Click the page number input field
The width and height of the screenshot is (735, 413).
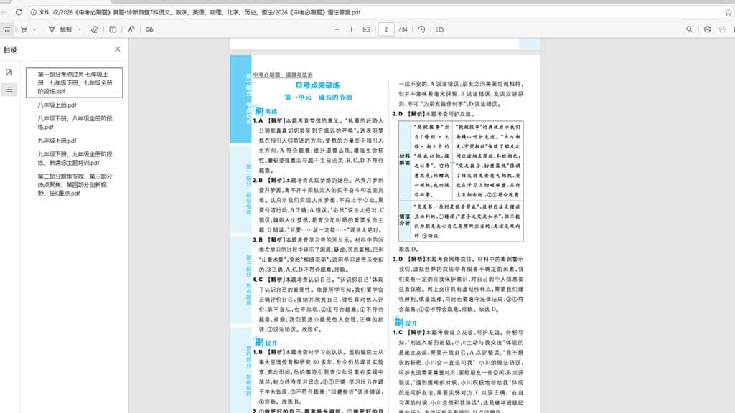pos(386,30)
